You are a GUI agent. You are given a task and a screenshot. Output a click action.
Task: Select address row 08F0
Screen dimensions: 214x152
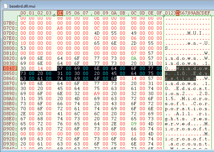(x=10, y=124)
